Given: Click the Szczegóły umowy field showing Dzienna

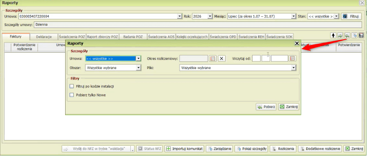Looking at the screenshot, I should pyautogui.click(x=198, y=24).
